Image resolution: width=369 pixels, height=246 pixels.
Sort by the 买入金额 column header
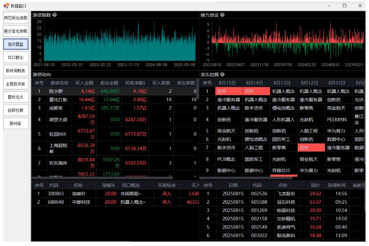[84, 83]
